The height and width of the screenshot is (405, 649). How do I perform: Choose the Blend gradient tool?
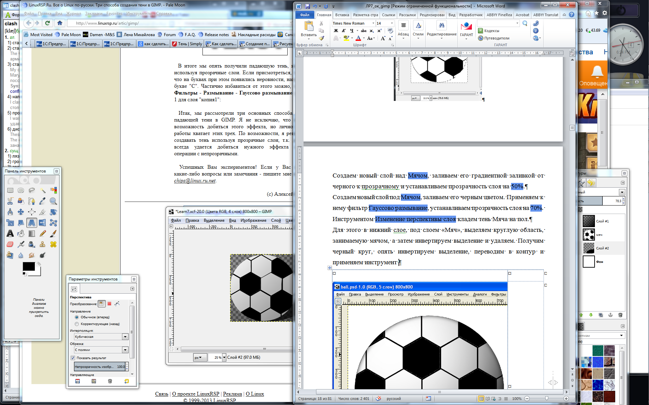click(32, 234)
